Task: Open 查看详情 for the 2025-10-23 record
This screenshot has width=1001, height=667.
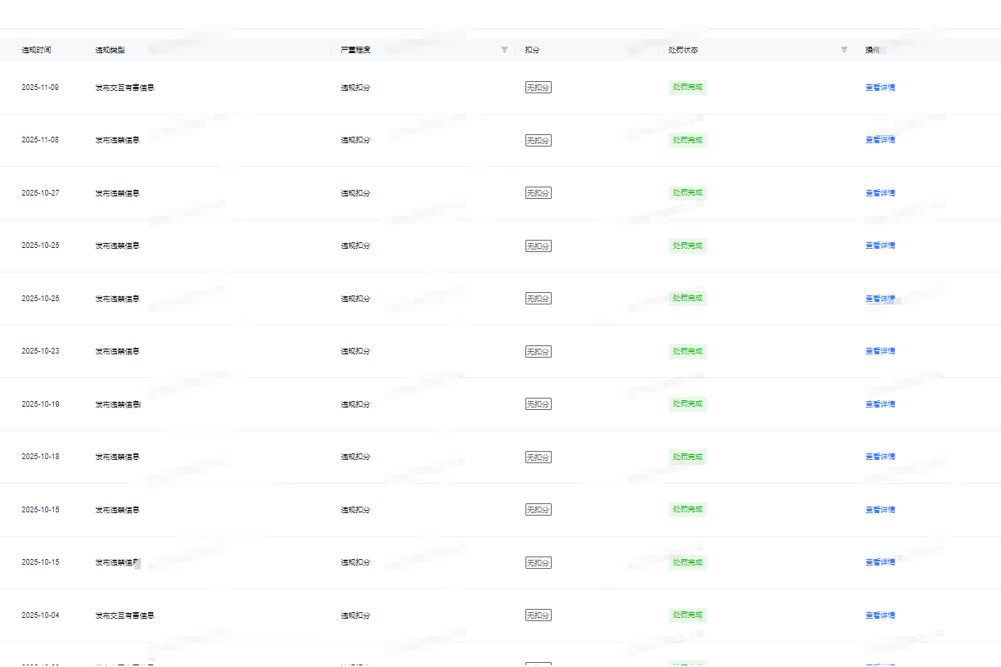Action: click(x=880, y=351)
